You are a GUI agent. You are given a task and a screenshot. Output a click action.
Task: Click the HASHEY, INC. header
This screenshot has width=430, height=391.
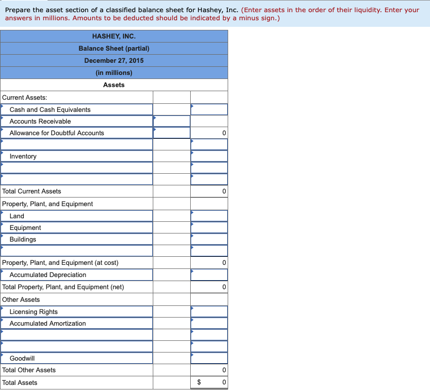[114, 36]
